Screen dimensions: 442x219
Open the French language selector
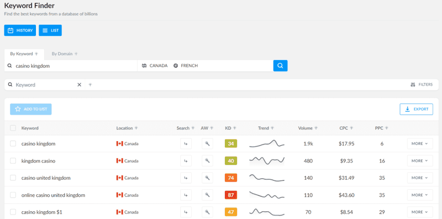click(186, 66)
